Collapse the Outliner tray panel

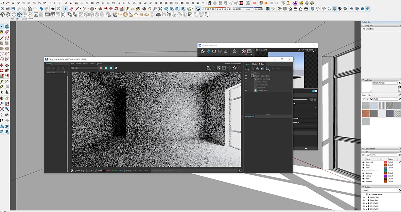coord(363,187)
